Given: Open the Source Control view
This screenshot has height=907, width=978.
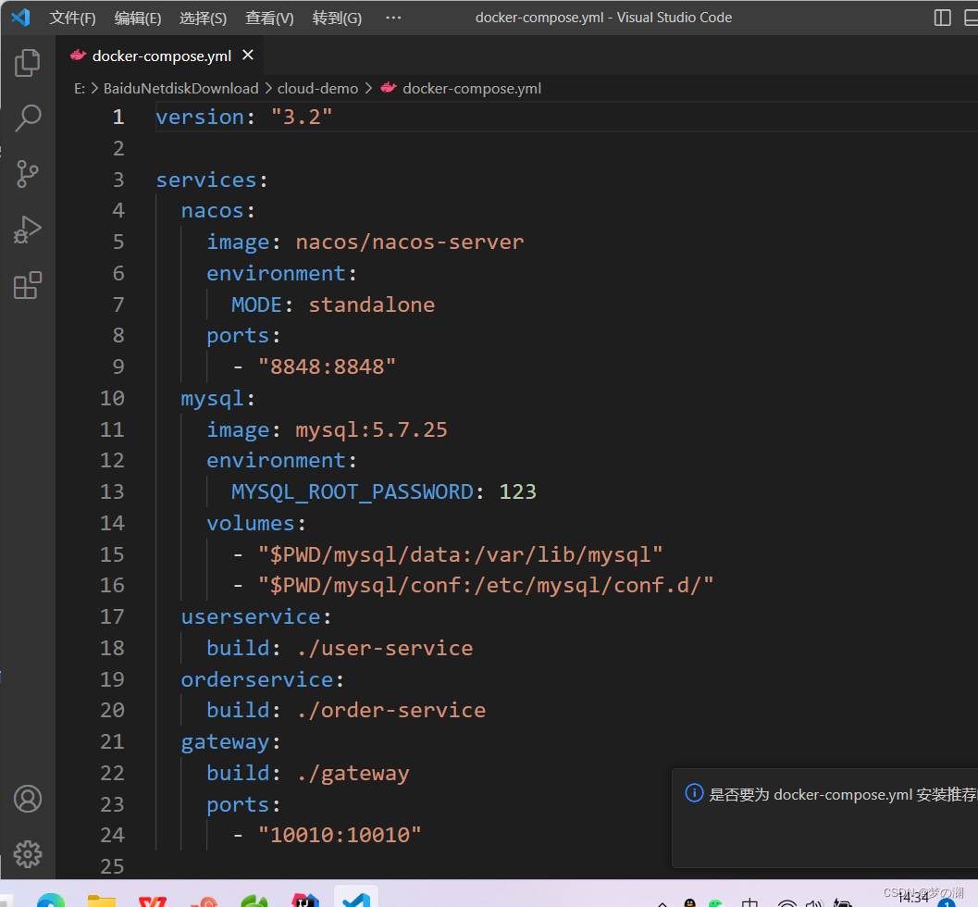Looking at the screenshot, I should click(x=28, y=173).
